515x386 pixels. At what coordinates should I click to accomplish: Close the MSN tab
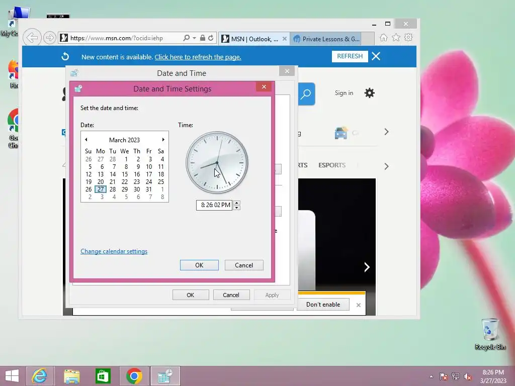(x=285, y=39)
